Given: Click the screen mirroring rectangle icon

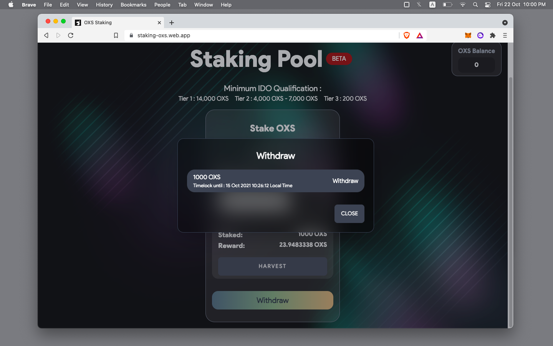Looking at the screenshot, I should [x=407, y=5].
